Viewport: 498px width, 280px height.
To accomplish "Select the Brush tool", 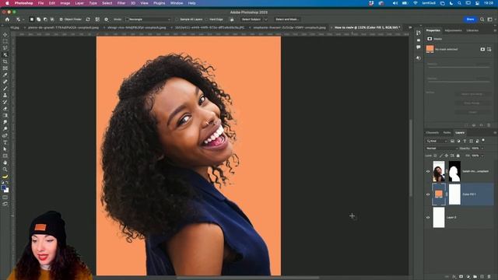I will click(x=5, y=88).
